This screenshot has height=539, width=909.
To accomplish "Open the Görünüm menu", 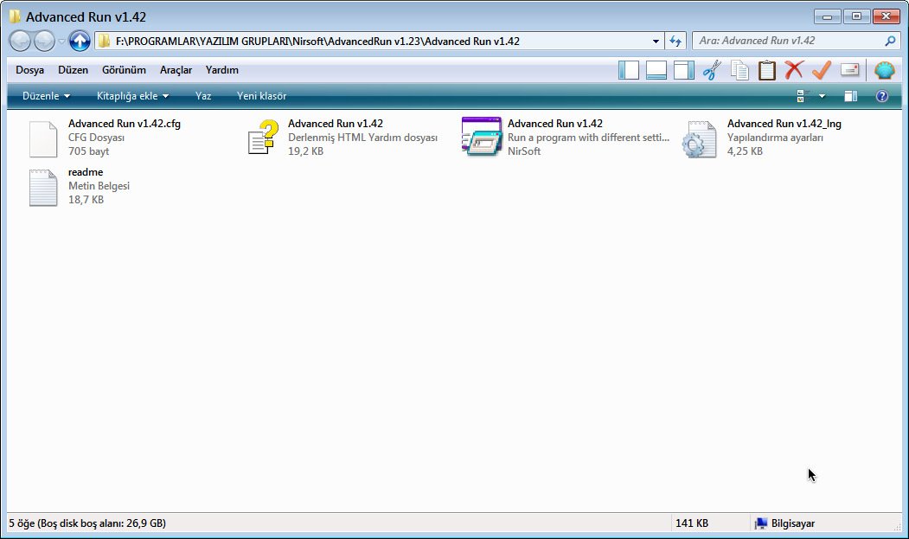I will (x=124, y=70).
